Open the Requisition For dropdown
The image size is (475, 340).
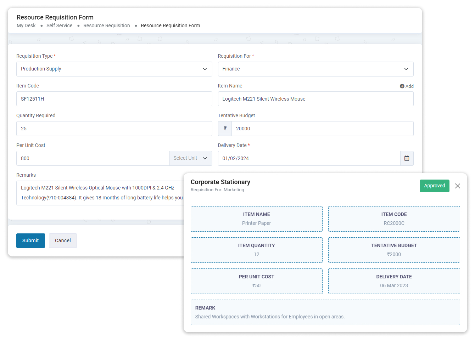[x=315, y=69]
